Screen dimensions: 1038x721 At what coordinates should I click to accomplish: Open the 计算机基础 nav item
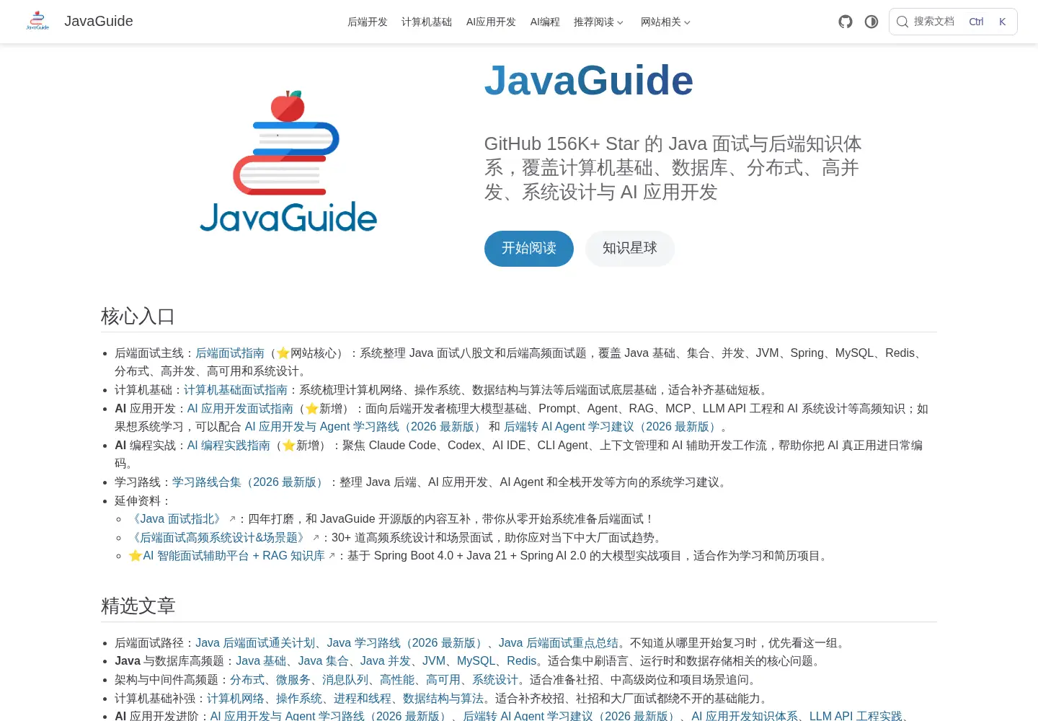[427, 22]
